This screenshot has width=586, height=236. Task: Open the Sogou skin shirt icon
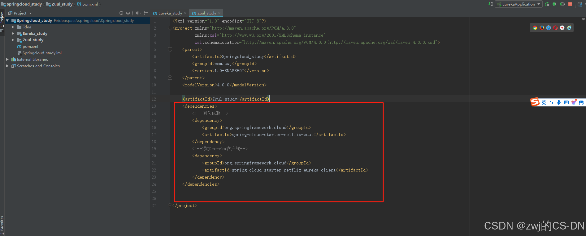click(x=574, y=102)
